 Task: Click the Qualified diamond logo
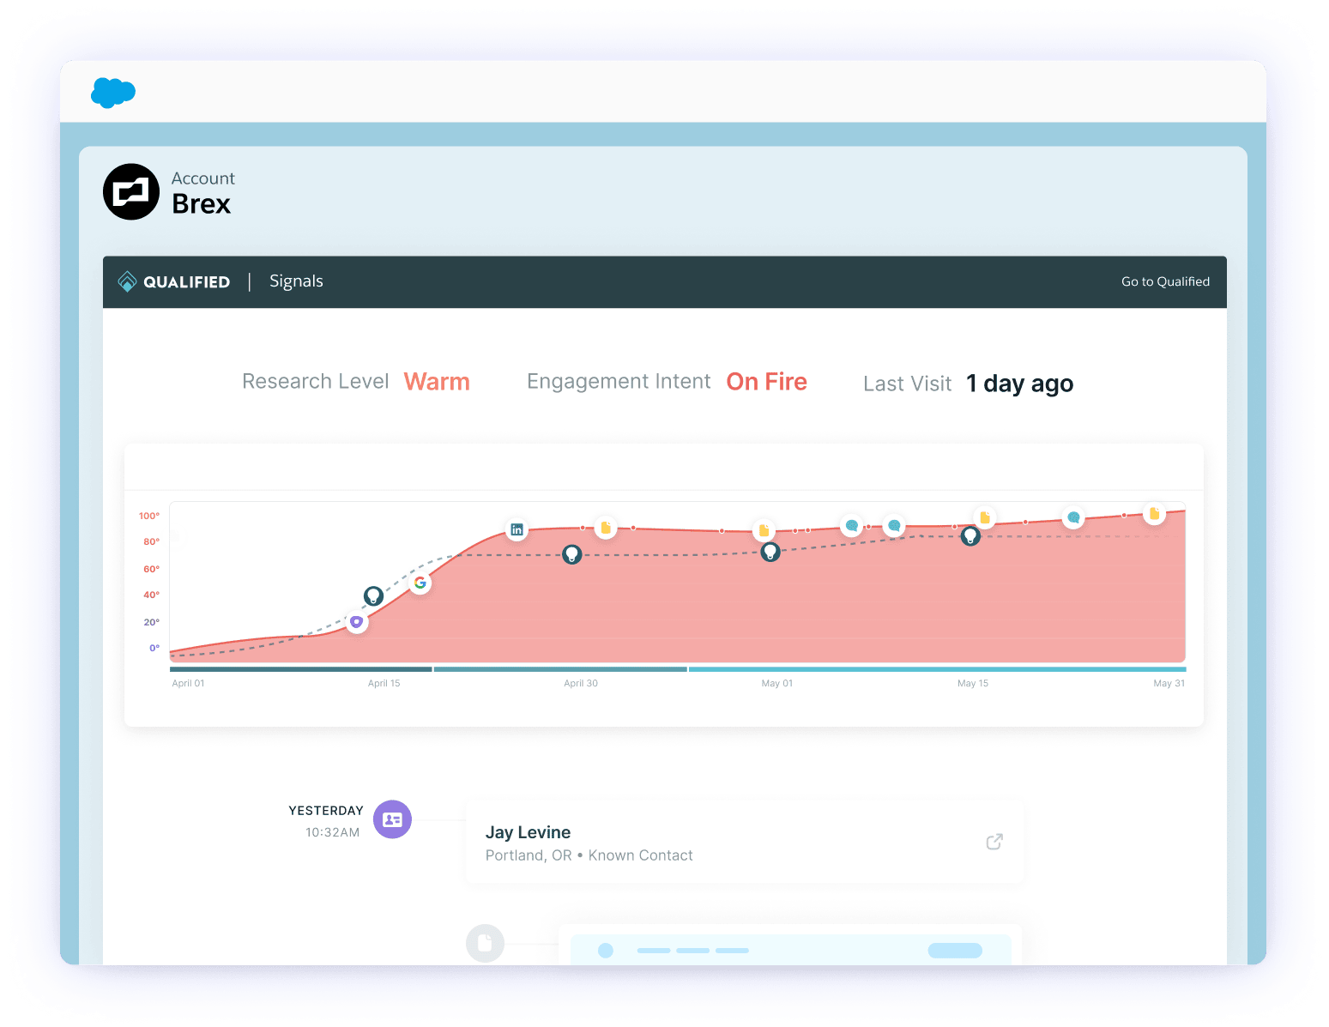127,281
